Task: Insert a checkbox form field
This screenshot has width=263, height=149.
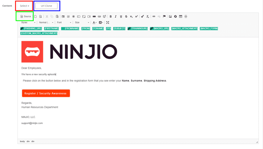Action: (68, 16)
